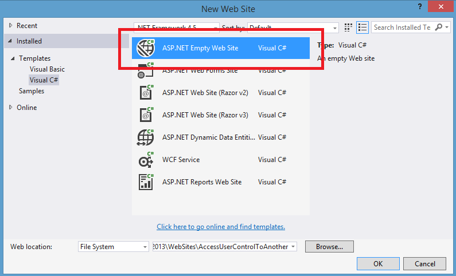Viewport: 456px width, 276px height.
Task: Expand the Online section
Action: (10, 108)
